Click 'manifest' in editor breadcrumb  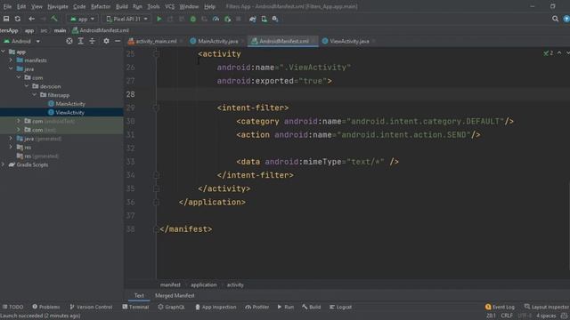click(x=170, y=284)
